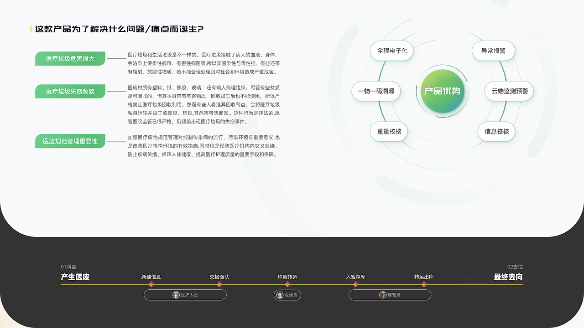Click the 库管员 avatar icon
The height and width of the screenshot is (328, 584).
pos(383,295)
